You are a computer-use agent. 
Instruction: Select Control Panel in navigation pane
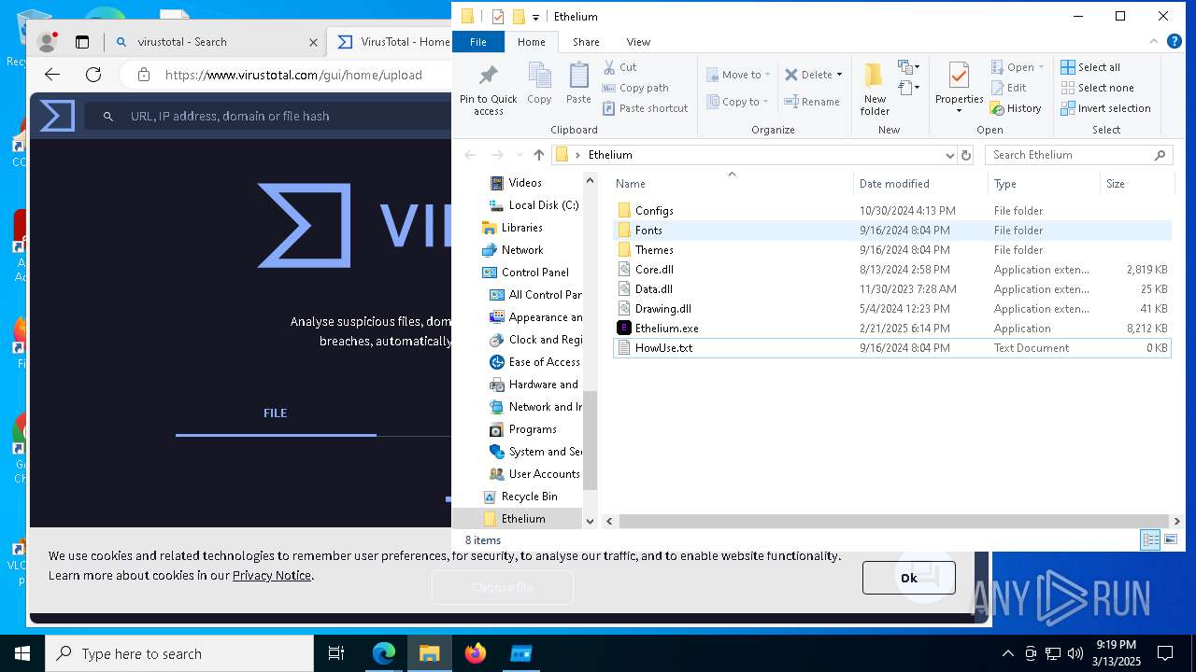525,273
